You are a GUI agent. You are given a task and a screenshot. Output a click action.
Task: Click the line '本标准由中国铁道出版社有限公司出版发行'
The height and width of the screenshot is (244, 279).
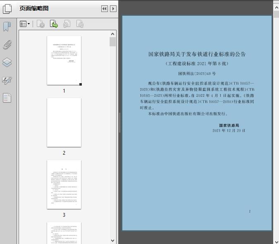(x=188, y=114)
